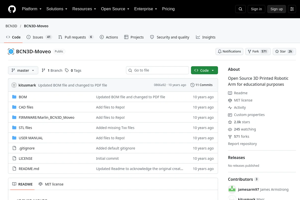Open the BCN3D-Moveo breadcrumb link
The height and width of the screenshot is (200, 300).
(x=36, y=26)
